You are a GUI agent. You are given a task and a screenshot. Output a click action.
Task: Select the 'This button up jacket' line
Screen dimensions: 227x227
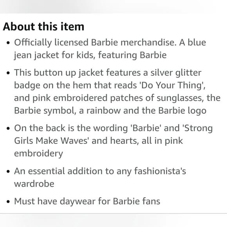(108, 72)
